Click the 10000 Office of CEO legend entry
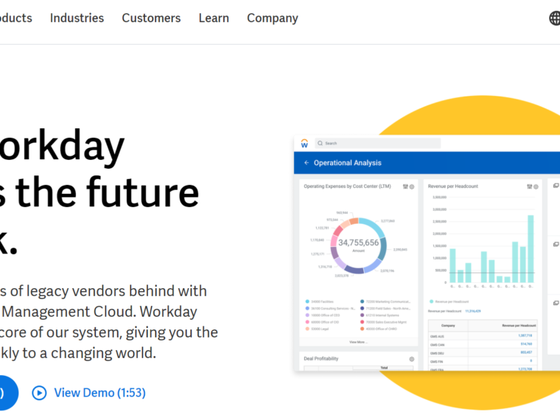560x420 pixels. [x=323, y=315]
